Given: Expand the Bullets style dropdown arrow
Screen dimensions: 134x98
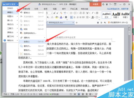Looking at the screenshot, I should [x=73, y=13].
